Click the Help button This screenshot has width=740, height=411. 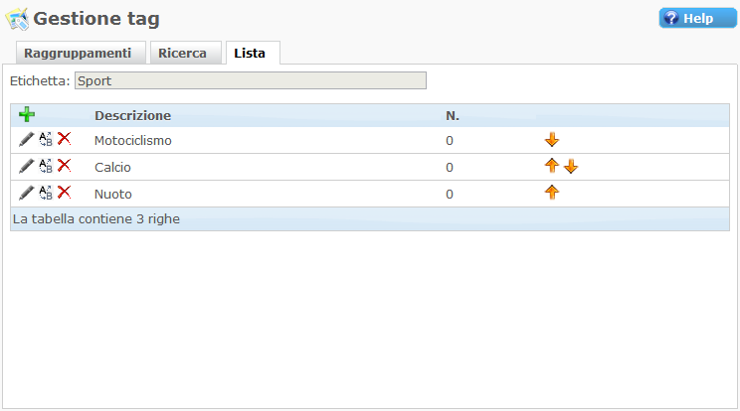click(x=697, y=18)
